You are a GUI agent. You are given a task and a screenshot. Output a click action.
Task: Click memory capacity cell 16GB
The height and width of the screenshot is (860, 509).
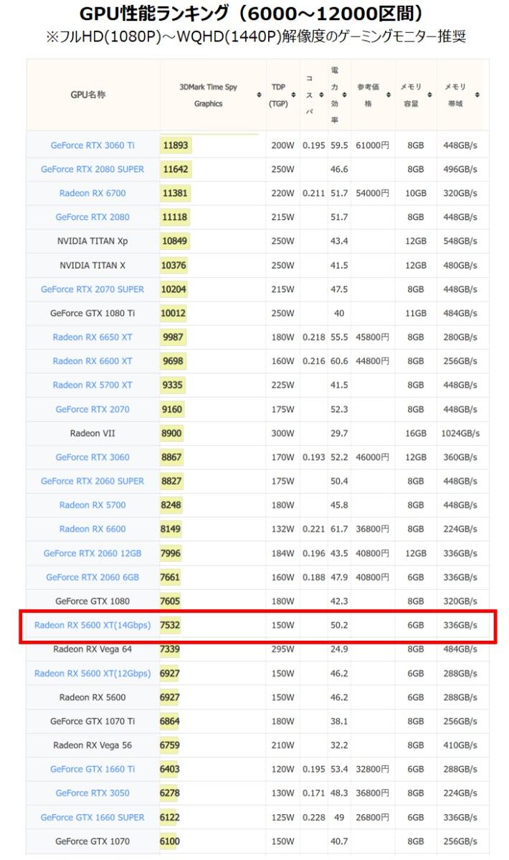(416, 434)
